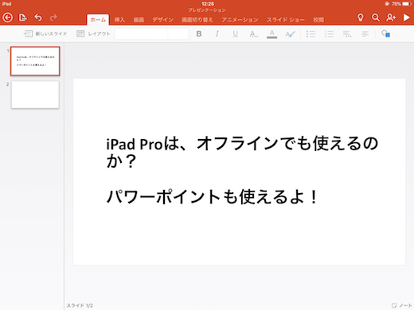Switch to the アニメーション tab

click(240, 20)
